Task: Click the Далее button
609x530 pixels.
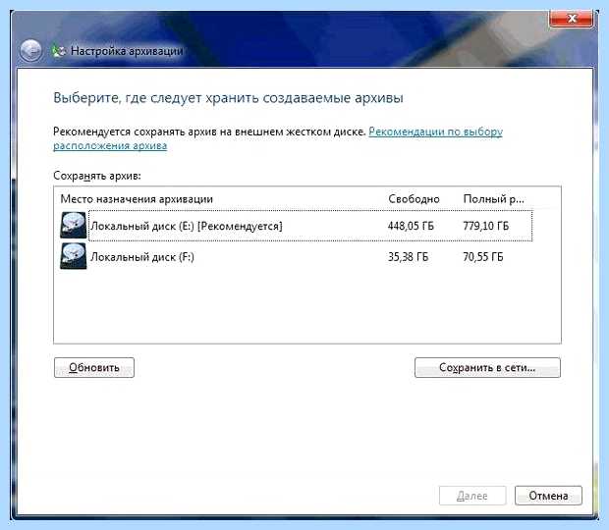Action: point(472,496)
